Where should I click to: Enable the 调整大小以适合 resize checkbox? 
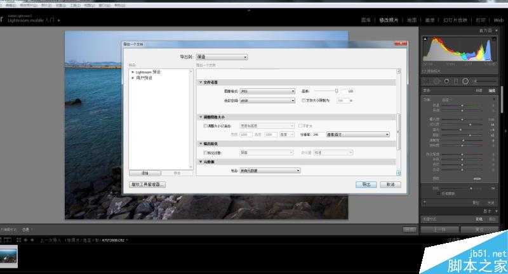pyautogui.click(x=206, y=126)
